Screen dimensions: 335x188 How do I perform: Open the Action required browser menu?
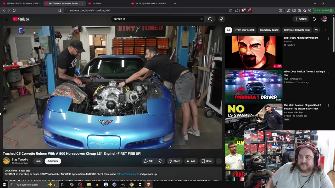(323, 10)
